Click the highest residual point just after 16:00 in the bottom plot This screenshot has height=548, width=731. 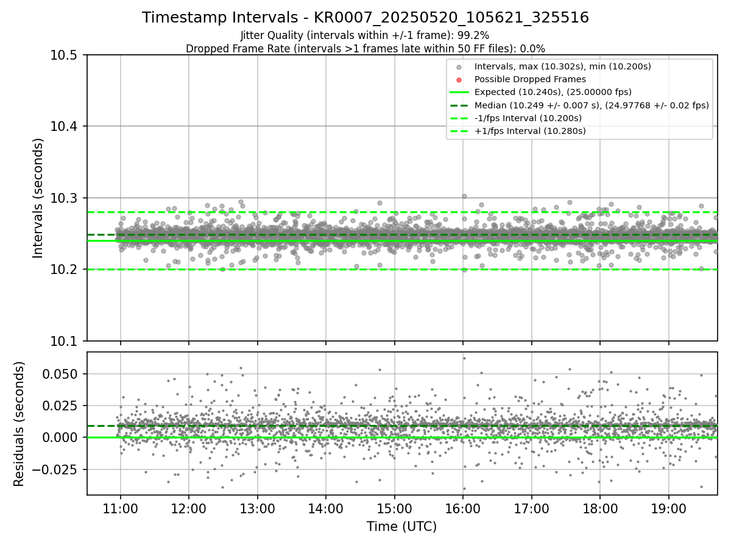click(464, 358)
